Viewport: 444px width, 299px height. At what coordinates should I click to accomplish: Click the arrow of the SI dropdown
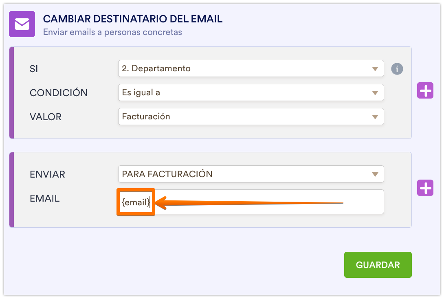pos(375,69)
